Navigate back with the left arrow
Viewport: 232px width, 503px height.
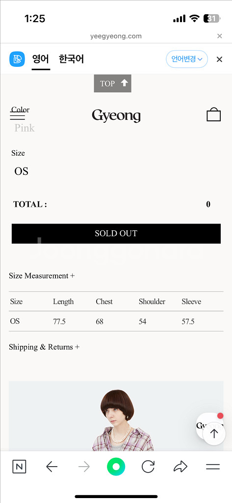(x=52, y=467)
